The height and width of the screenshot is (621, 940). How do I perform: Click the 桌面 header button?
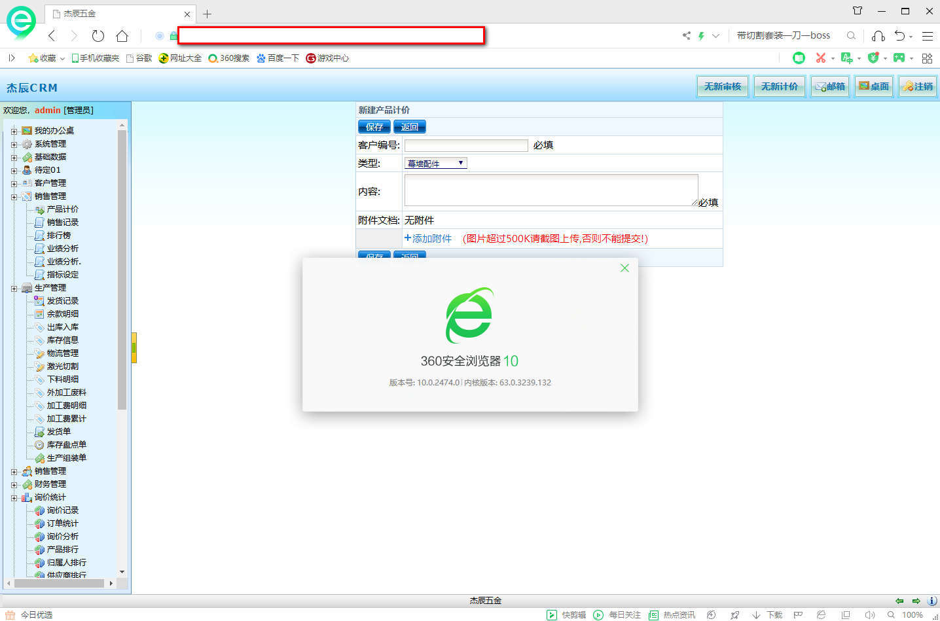tap(874, 86)
